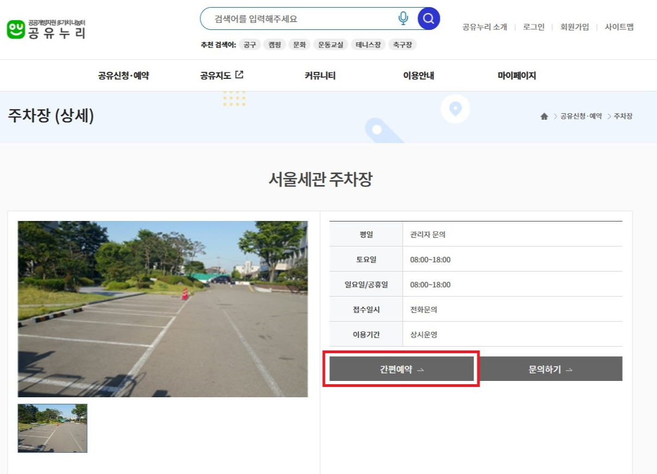Click the magnifier search icon
657x474 pixels.
[428, 18]
